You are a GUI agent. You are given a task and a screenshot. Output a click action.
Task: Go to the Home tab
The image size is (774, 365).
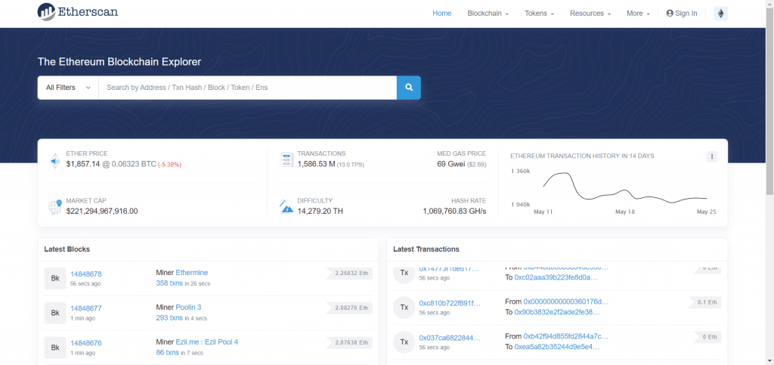pyautogui.click(x=441, y=14)
